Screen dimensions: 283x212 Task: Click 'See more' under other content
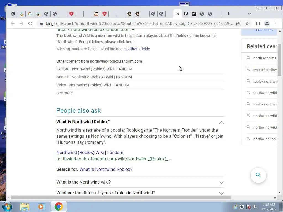tap(64, 93)
